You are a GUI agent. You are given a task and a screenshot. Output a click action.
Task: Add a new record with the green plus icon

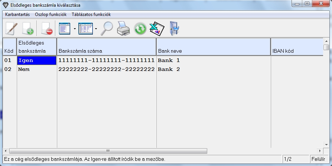(x=28, y=29)
